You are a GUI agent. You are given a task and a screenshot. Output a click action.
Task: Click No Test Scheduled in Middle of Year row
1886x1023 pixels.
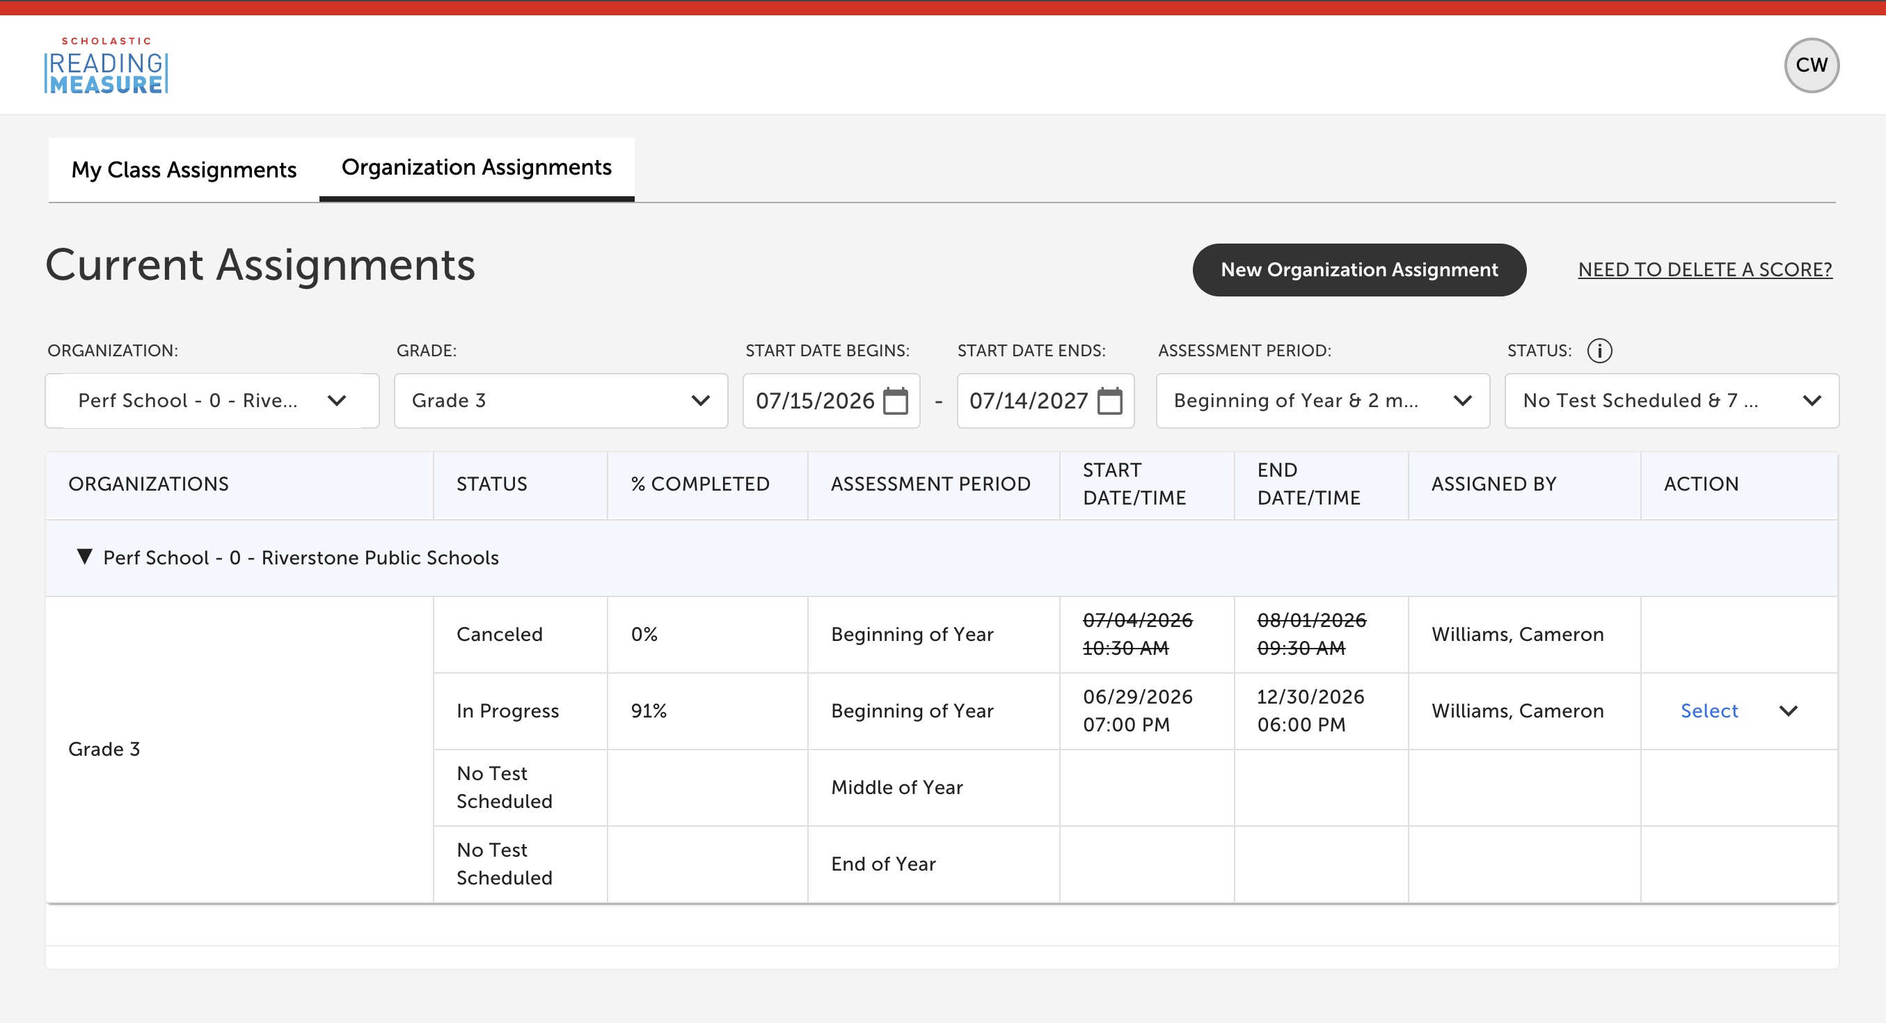click(505, 787)
